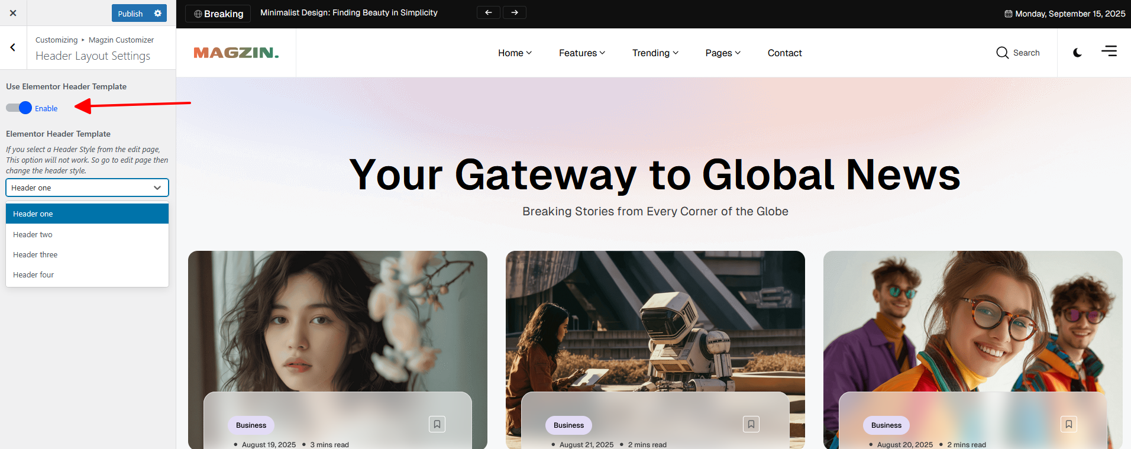Open the Search magnifier icon
Viewport: 1131px width, 449px height.
coord(1002,53)
